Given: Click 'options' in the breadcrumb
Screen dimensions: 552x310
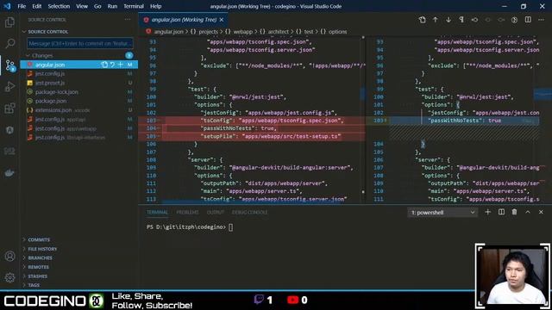Looking at the screenshot, I should [x=337, y=32].
